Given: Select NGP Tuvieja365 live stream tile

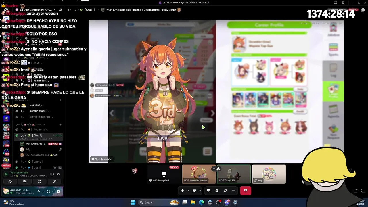Looking at the screenshot, I should click(x=164, y=174).
